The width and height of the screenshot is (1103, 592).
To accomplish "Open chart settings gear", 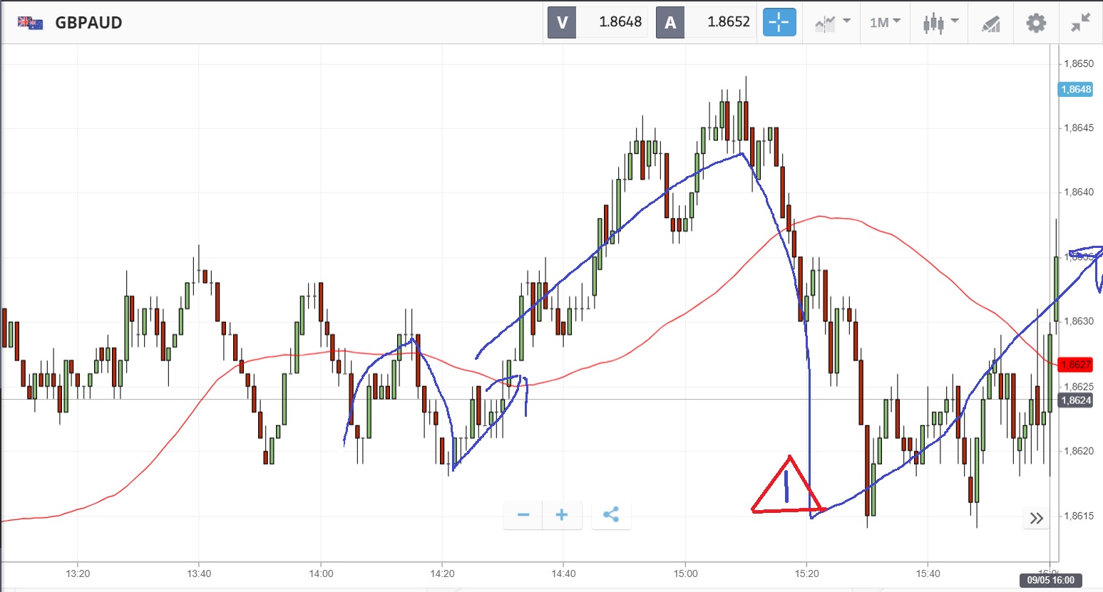I will click(x=1036, y=23).
